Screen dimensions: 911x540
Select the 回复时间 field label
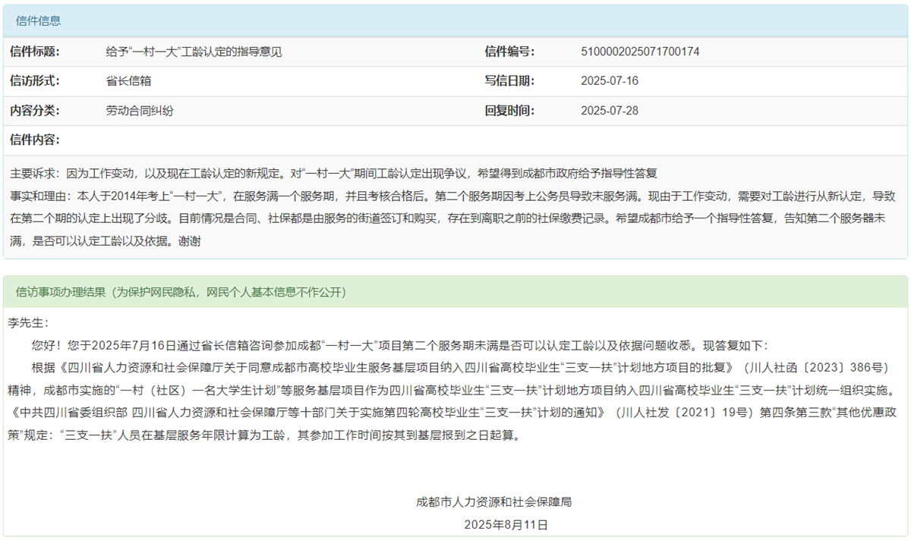tap(509, 111)
